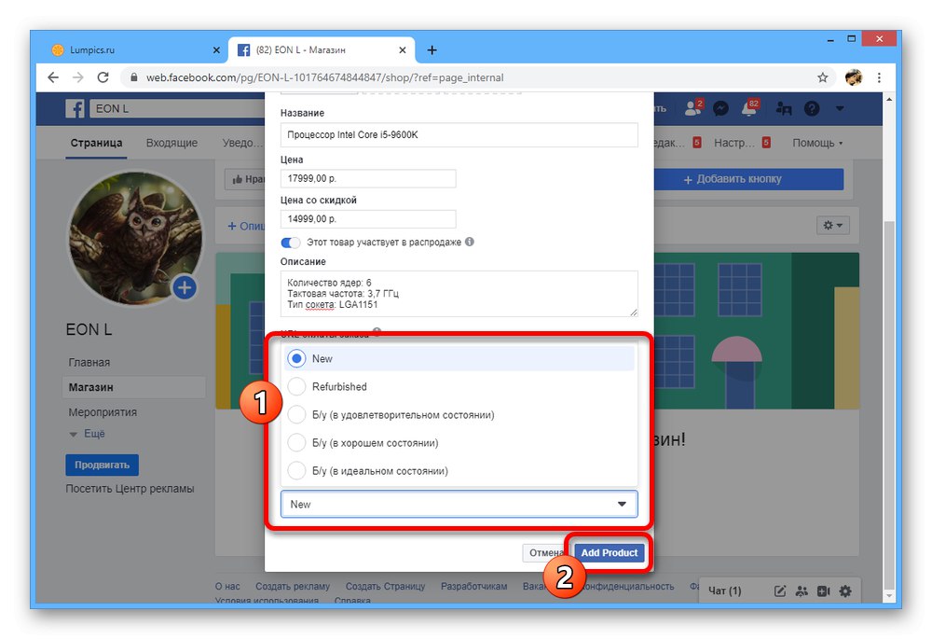This screenshot has height=639, width=932.
Task: Click the Facebook logo icon
Action: coord(75,108)
